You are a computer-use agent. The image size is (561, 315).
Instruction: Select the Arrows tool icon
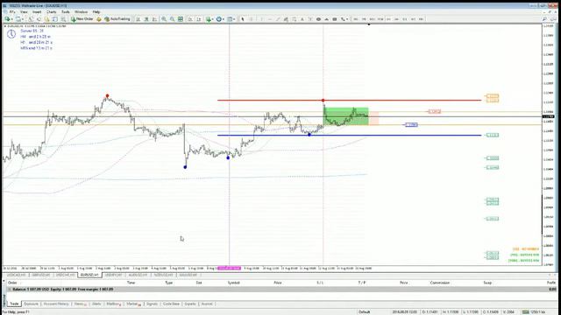click(x=343, y=19)
